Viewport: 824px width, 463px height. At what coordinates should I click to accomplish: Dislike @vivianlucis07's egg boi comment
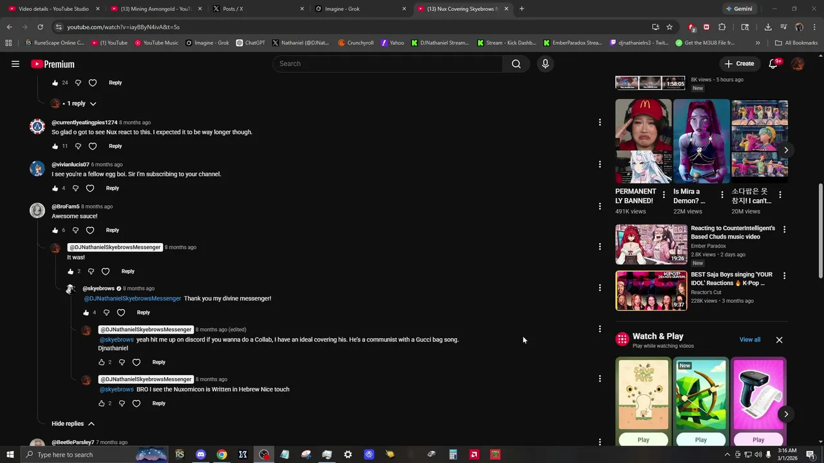[75, 188]
